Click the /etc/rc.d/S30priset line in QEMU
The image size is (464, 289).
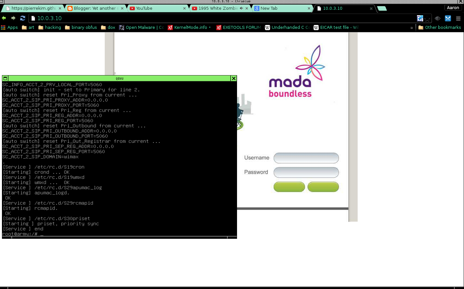click(62, 219)
